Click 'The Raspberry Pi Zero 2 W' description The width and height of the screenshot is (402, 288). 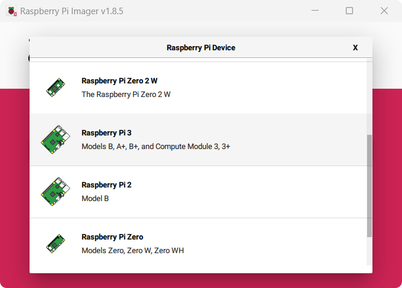[126, 95]
